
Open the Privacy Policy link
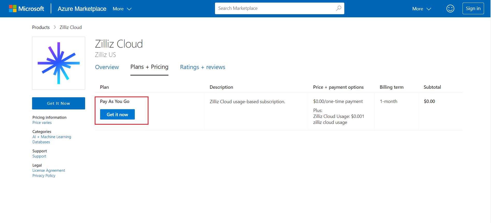tap(44, 176)
